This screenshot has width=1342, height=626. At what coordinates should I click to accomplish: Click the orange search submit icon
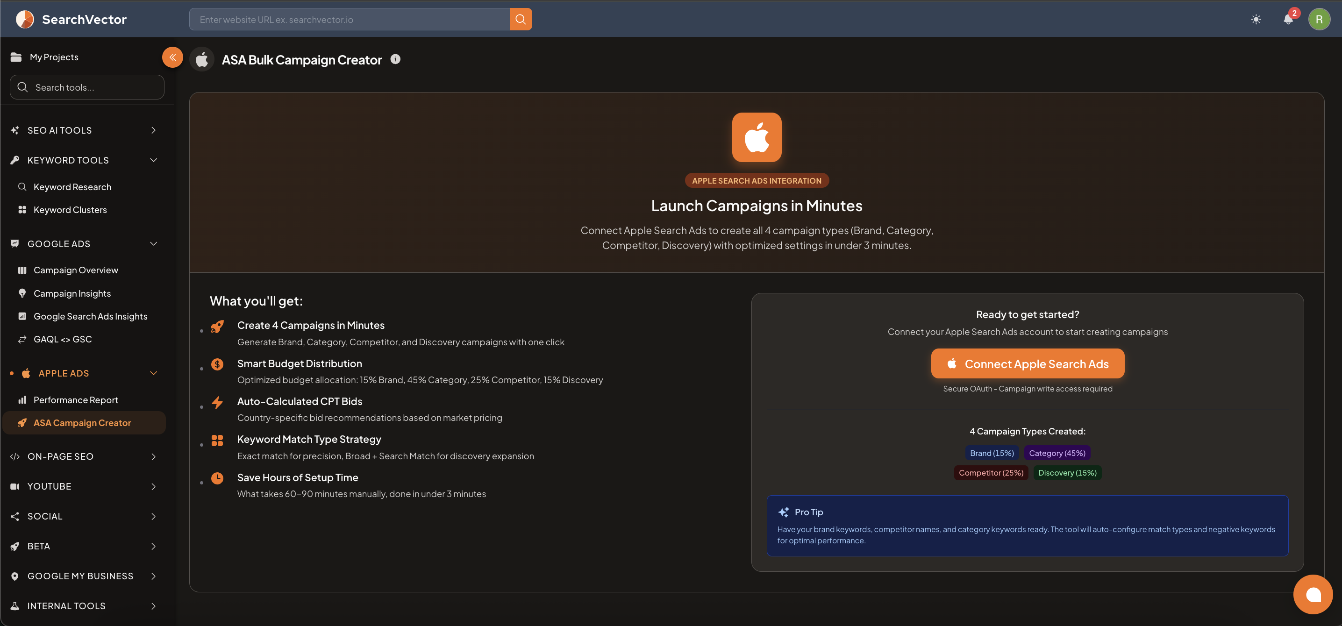(x=521, y=19)
